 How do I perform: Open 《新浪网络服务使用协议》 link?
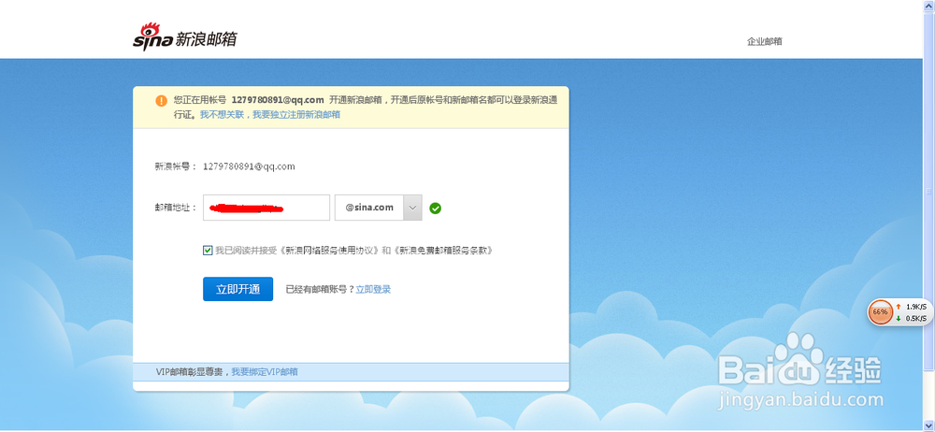coord(330,251)
